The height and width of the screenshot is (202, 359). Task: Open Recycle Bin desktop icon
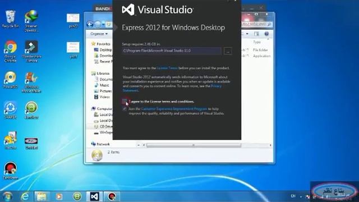click(x=10, y=19)
